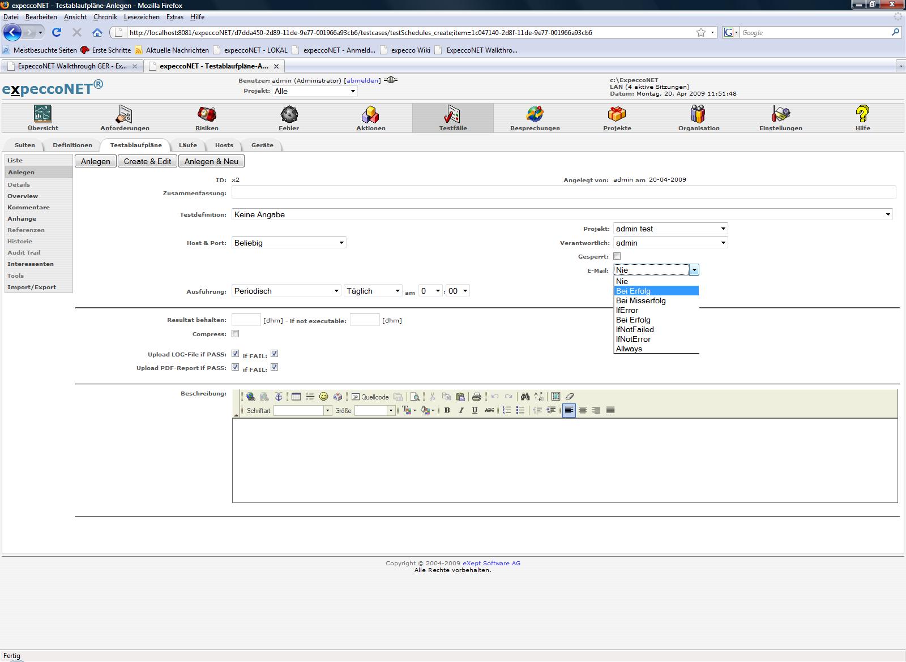Switch to the Läufe tab
Screen dimensions: 906x662
point(187,145)
